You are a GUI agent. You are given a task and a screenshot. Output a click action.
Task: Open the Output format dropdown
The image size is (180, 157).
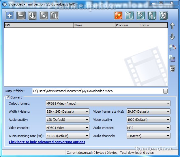(108, 103)
